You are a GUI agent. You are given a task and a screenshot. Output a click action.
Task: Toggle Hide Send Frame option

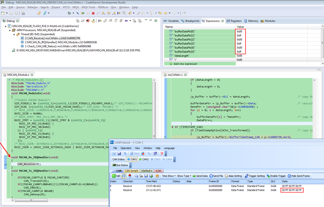click(298, 176)
